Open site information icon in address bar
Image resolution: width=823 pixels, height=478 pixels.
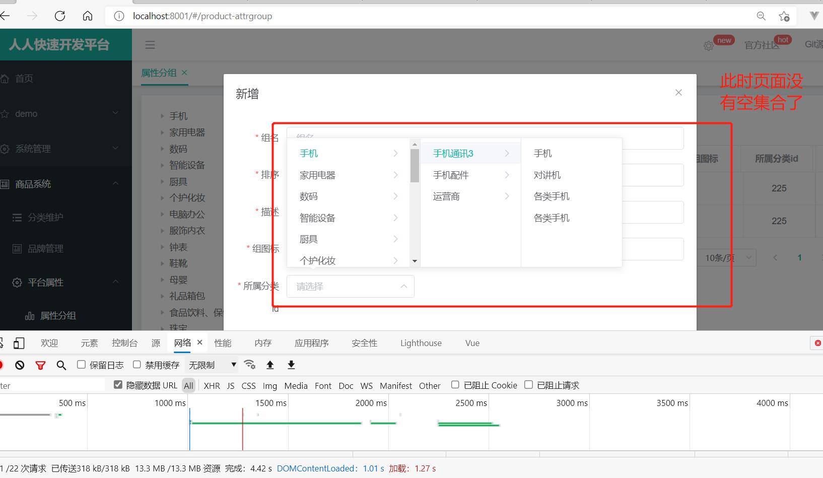point(119,16)
